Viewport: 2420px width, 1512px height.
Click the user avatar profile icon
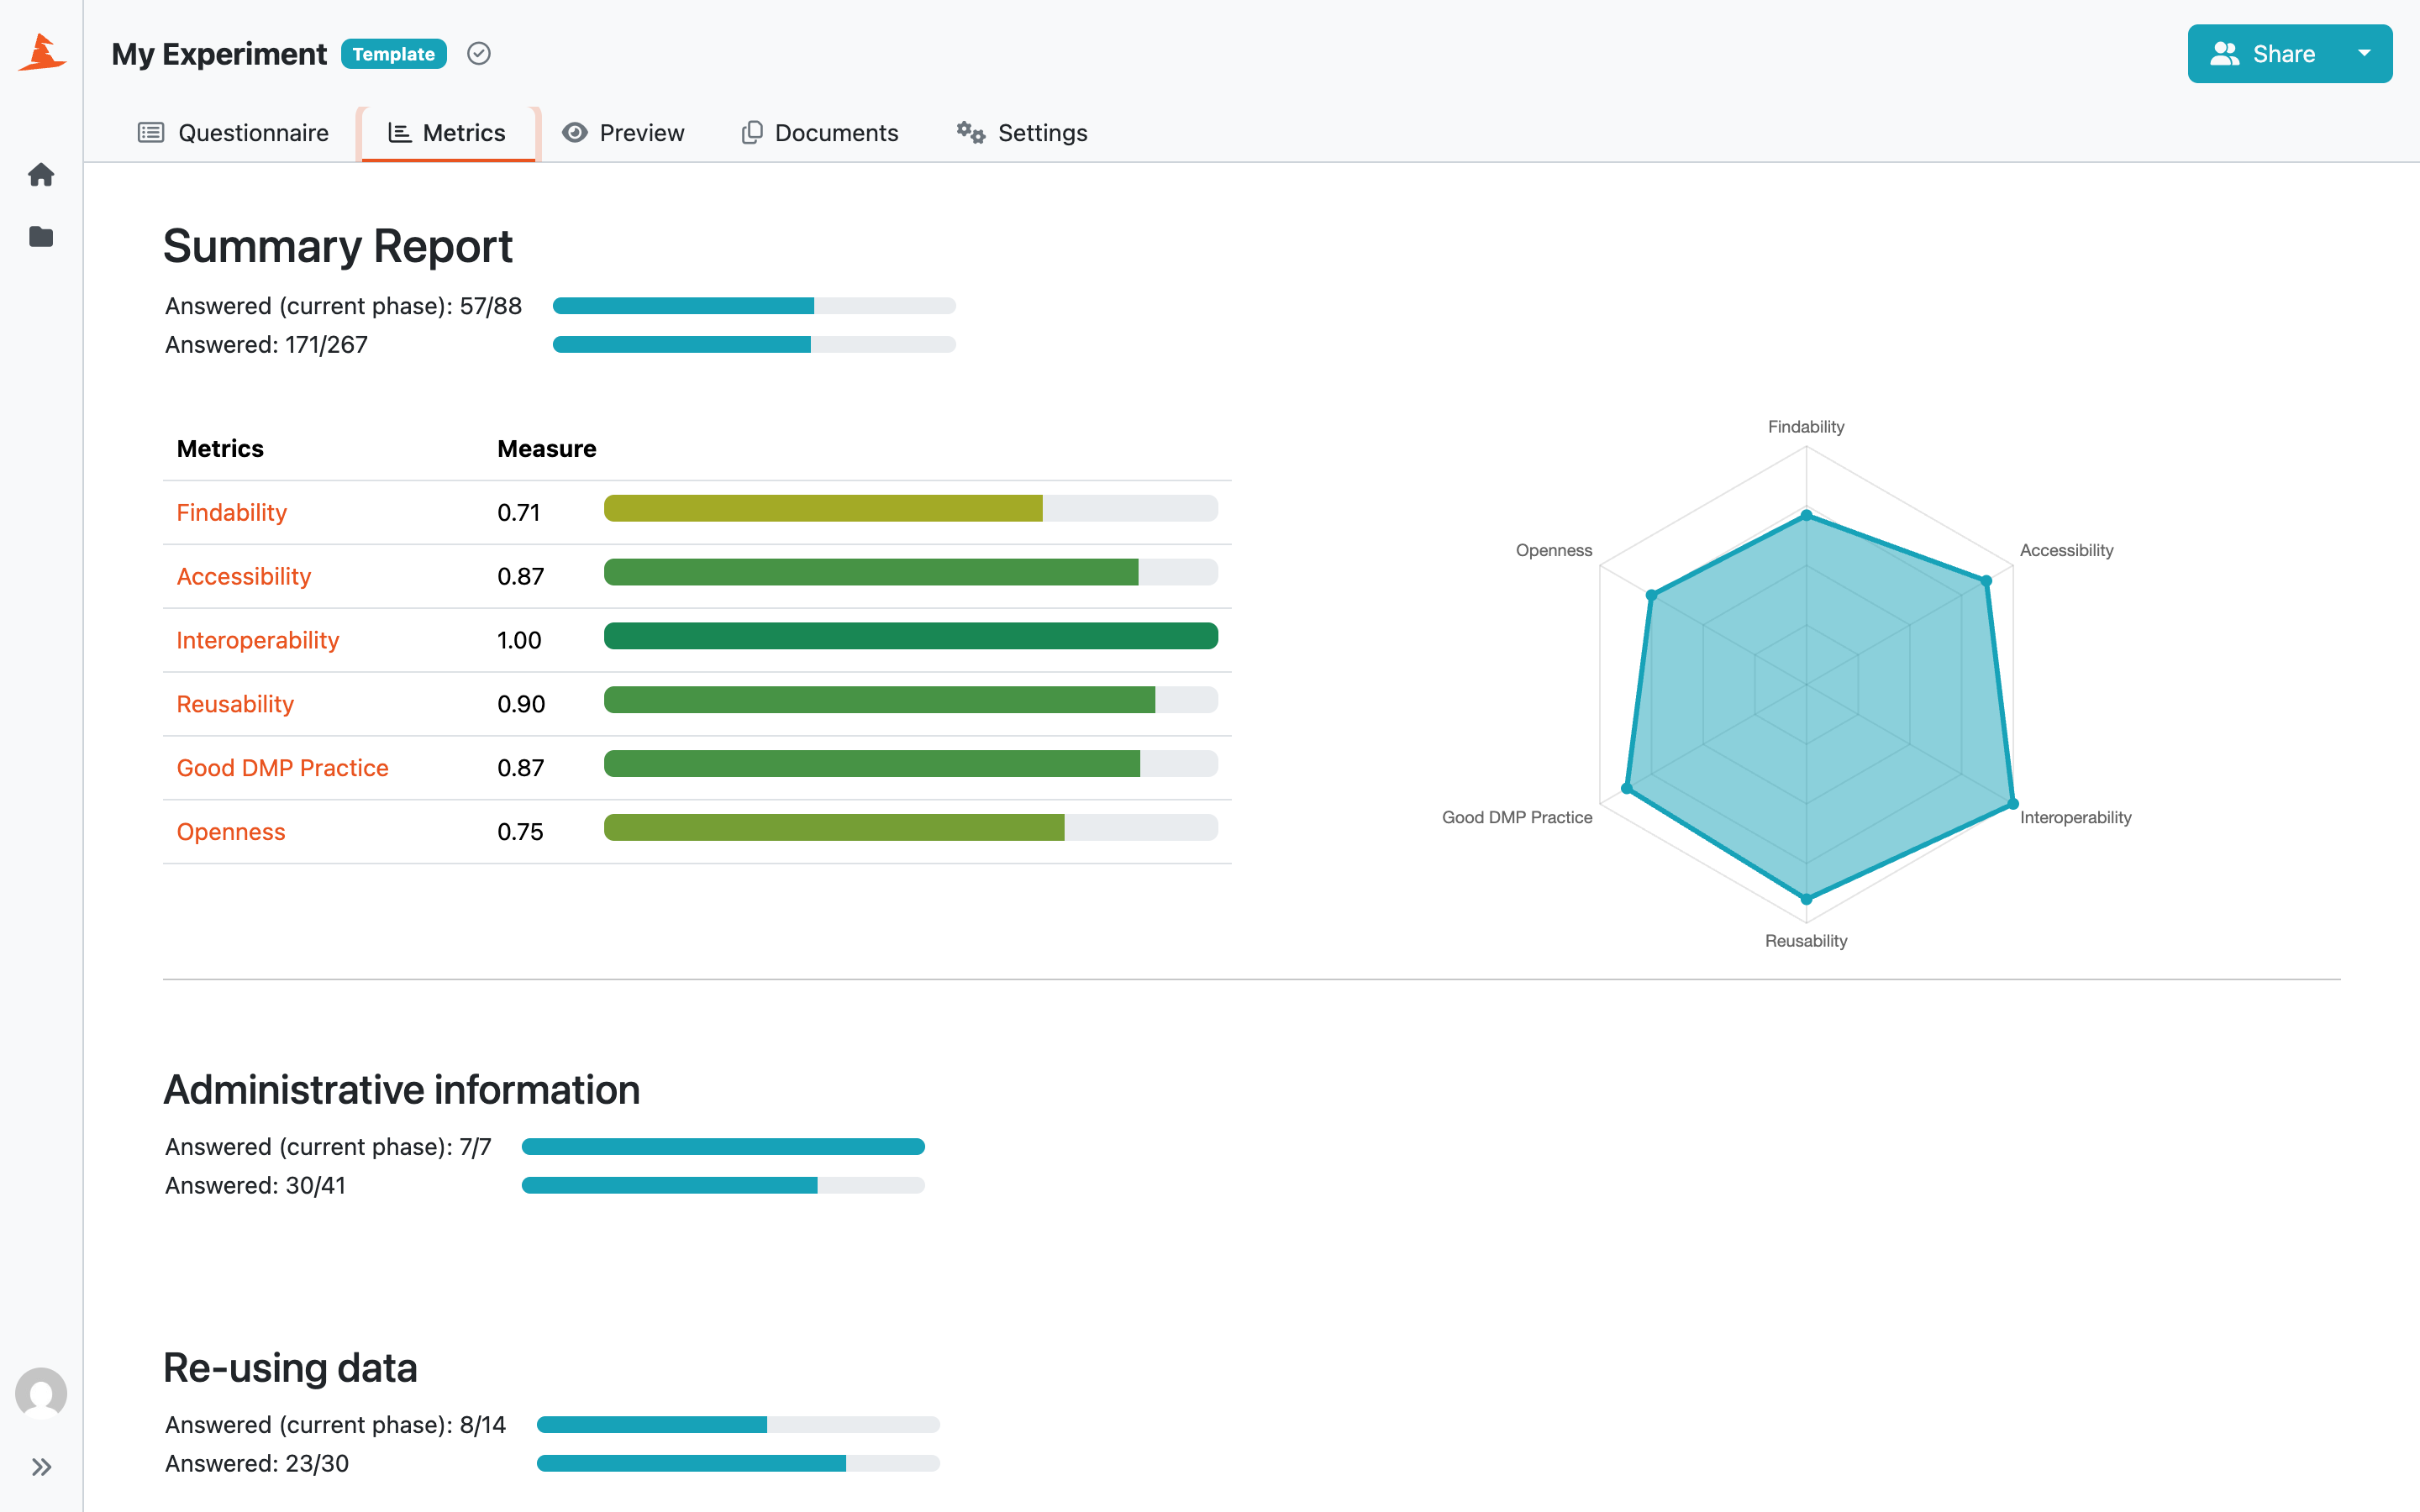41,1393
